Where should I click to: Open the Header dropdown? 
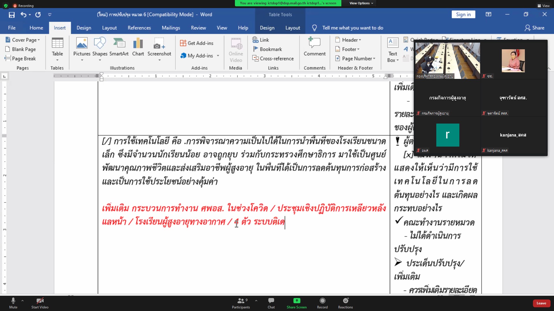(348, 40)
